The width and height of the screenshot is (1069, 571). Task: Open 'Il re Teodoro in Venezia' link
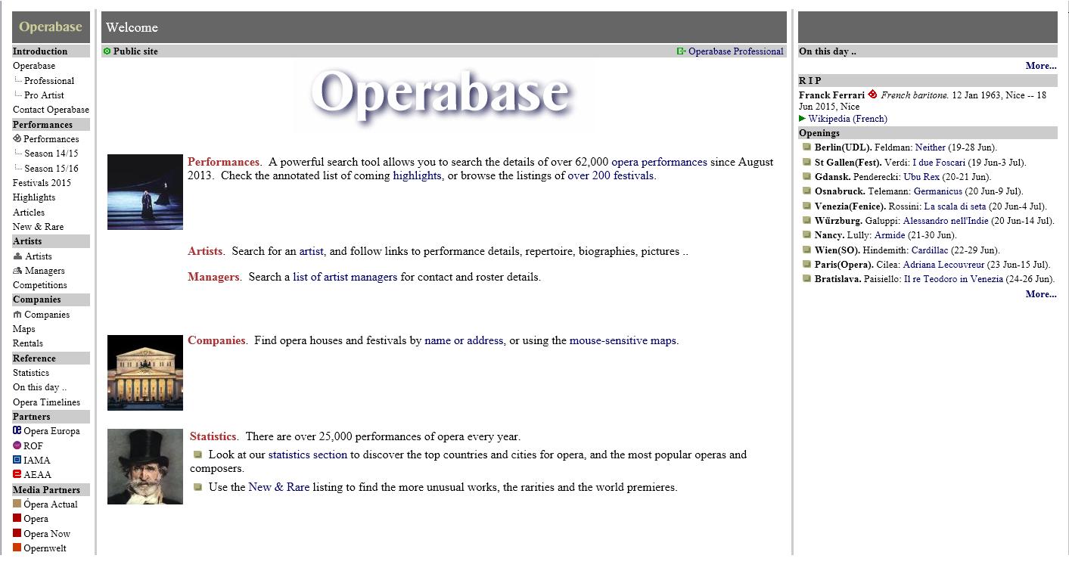click(x=953, y=279)
